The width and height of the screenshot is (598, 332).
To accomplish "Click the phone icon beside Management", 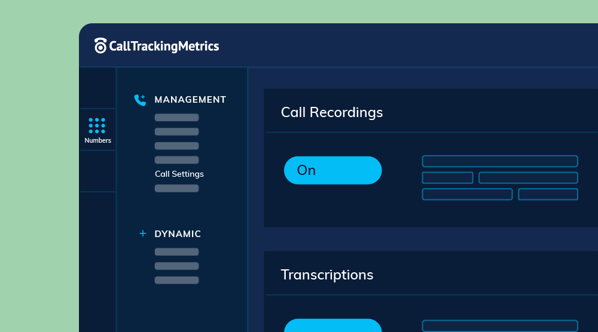I will pos(140,100).
